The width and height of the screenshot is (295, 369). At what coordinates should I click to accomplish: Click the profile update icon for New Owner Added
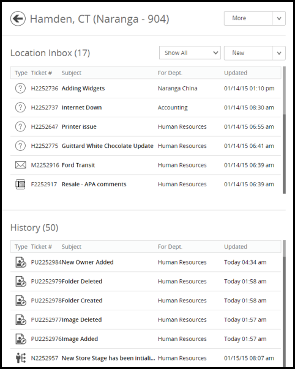tap(21, 262)
